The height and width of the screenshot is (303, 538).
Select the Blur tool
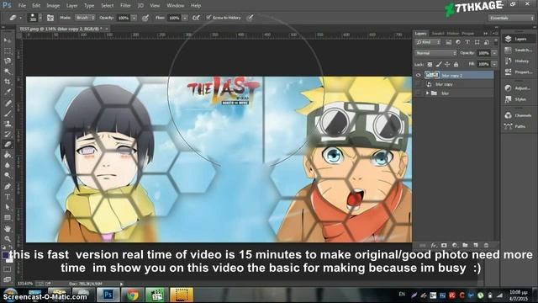(8, 165)
